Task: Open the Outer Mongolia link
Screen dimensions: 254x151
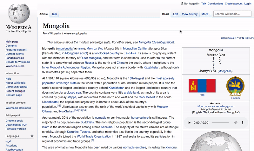Action: [x=91, y=58]
